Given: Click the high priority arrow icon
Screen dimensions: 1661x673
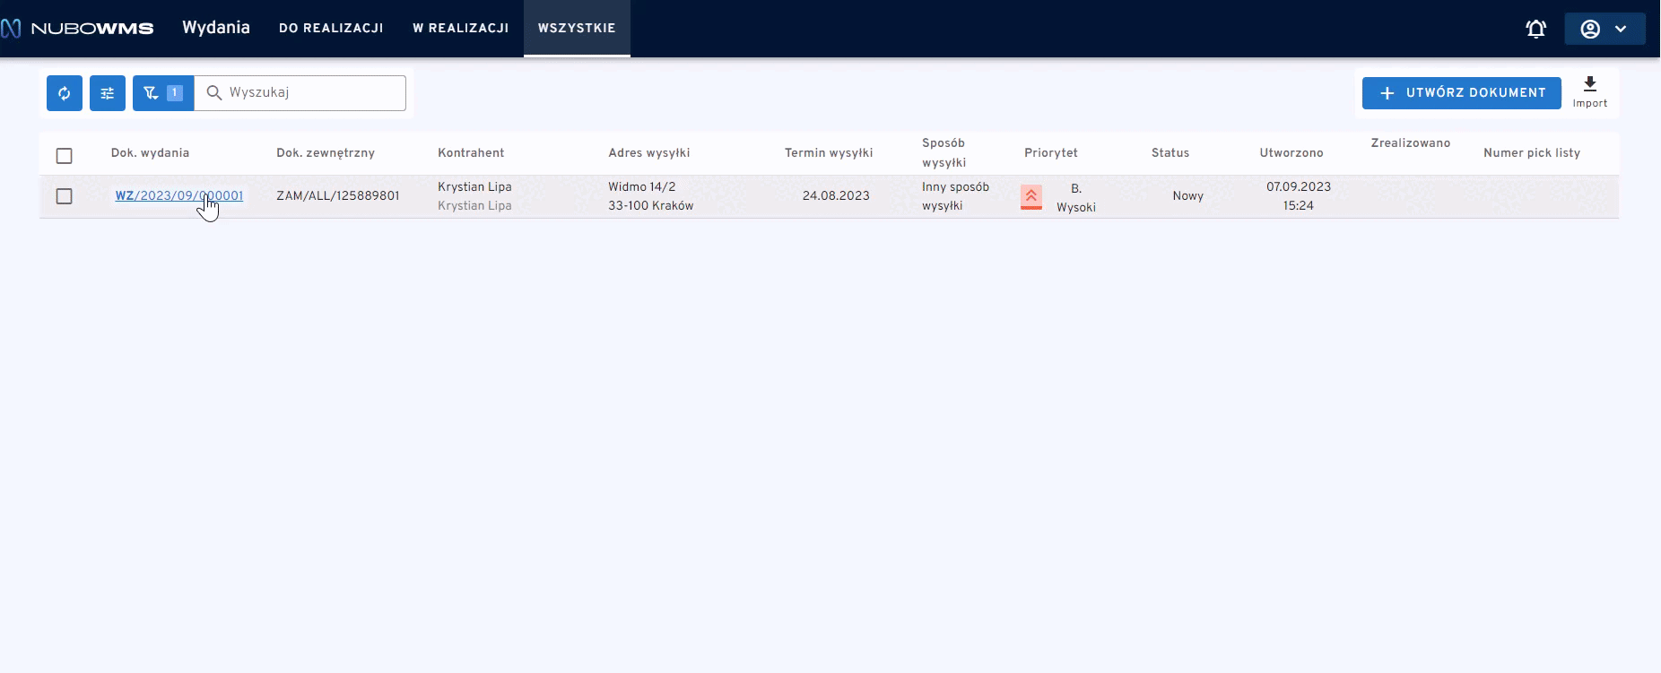Looking at the screenshot, I should [1031, 196].
